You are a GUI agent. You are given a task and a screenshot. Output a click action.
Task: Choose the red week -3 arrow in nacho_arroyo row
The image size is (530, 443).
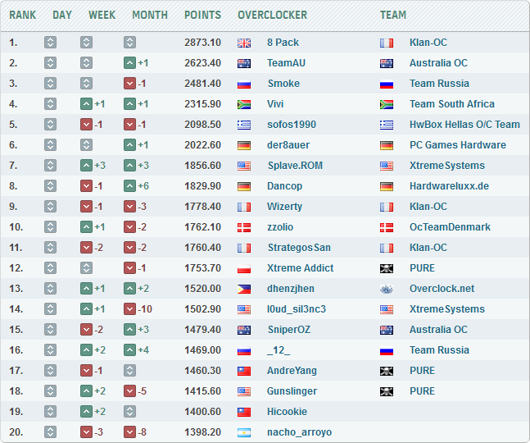(87, 432)
